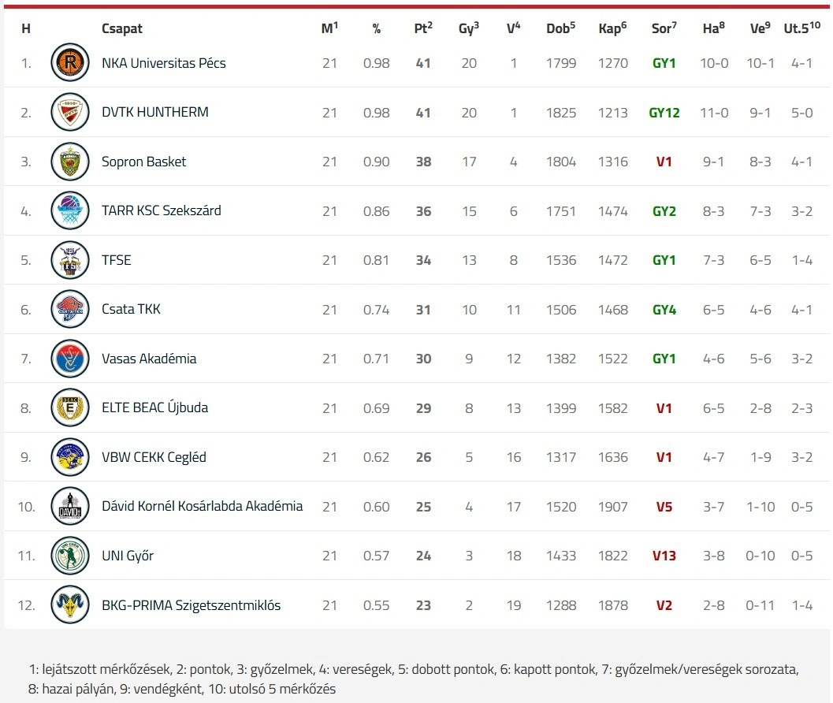Click the TARR KSC Szekszárd logo
This screenshot has height=703, width=833.
coord(70,211)
